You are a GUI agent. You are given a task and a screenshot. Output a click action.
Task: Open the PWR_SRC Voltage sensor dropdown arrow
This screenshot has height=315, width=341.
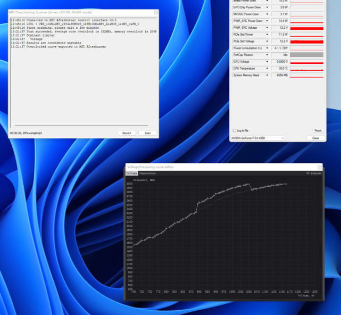267,28
